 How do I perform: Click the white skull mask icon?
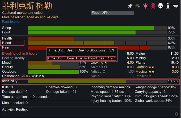161,6
